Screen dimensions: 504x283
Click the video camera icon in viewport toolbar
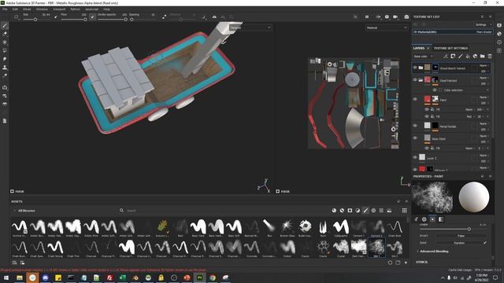click(395, 17)
